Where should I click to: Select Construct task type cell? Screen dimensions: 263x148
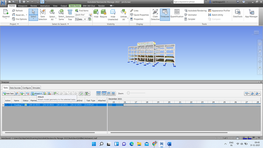pyautogui.click(x=91, y=105)
